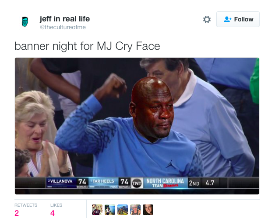Open the first liker's avatar thumbnail
The width and height of the screenshot is (275, 218).
pyautogui.click(x=97, y=210)
